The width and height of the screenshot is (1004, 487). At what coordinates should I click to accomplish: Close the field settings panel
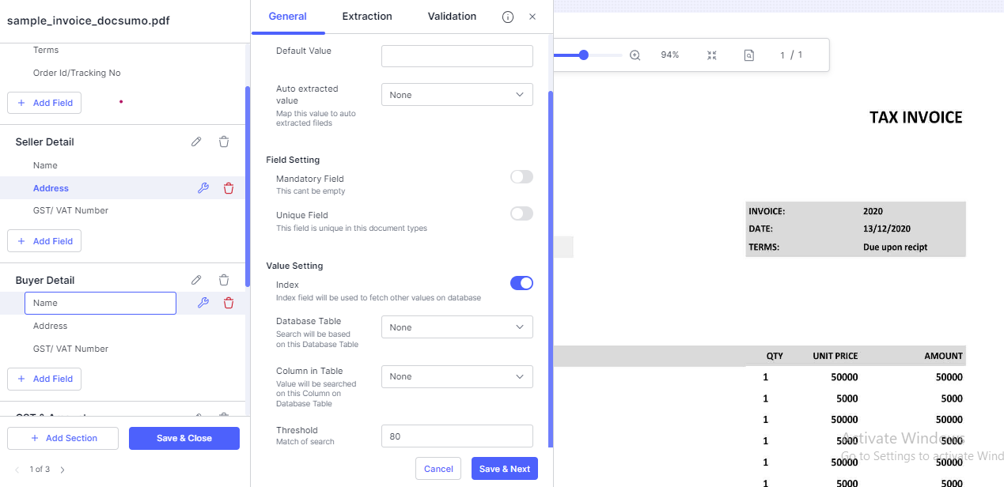coord(532,17)
